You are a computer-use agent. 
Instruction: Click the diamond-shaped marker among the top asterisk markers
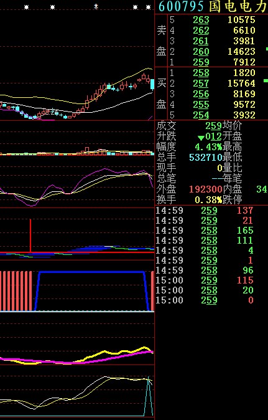[96, 7]
